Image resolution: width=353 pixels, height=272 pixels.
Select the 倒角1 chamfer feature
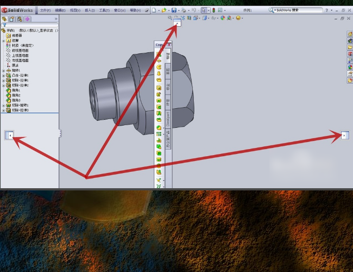coord(13,90)
